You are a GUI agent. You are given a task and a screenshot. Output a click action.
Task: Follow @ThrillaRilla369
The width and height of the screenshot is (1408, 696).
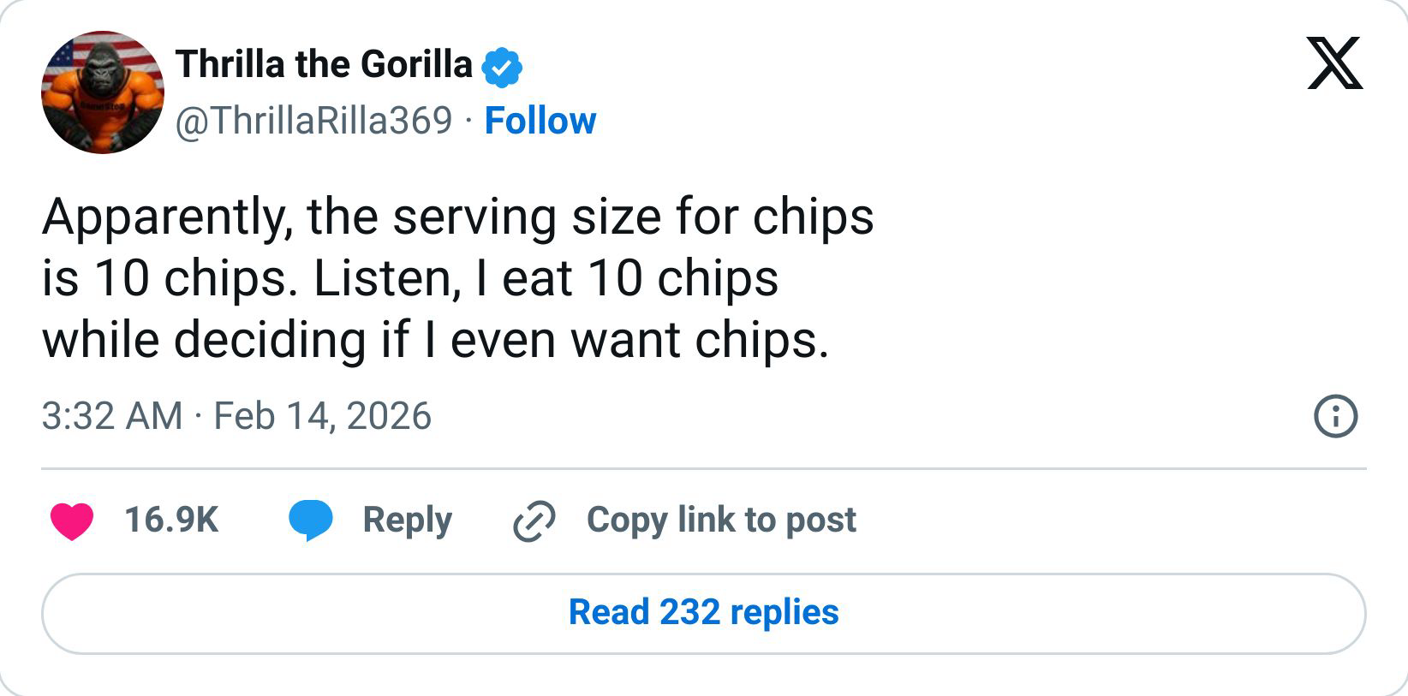coord(541,121)
